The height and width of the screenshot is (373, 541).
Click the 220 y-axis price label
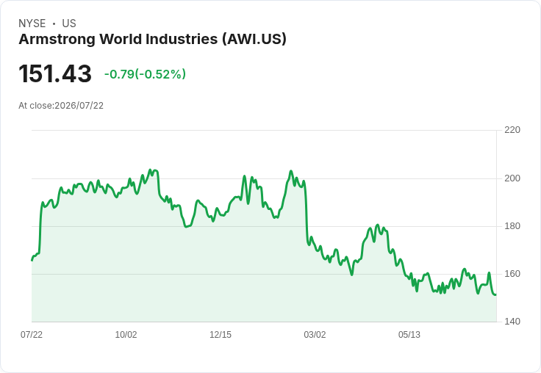[512, 130]
